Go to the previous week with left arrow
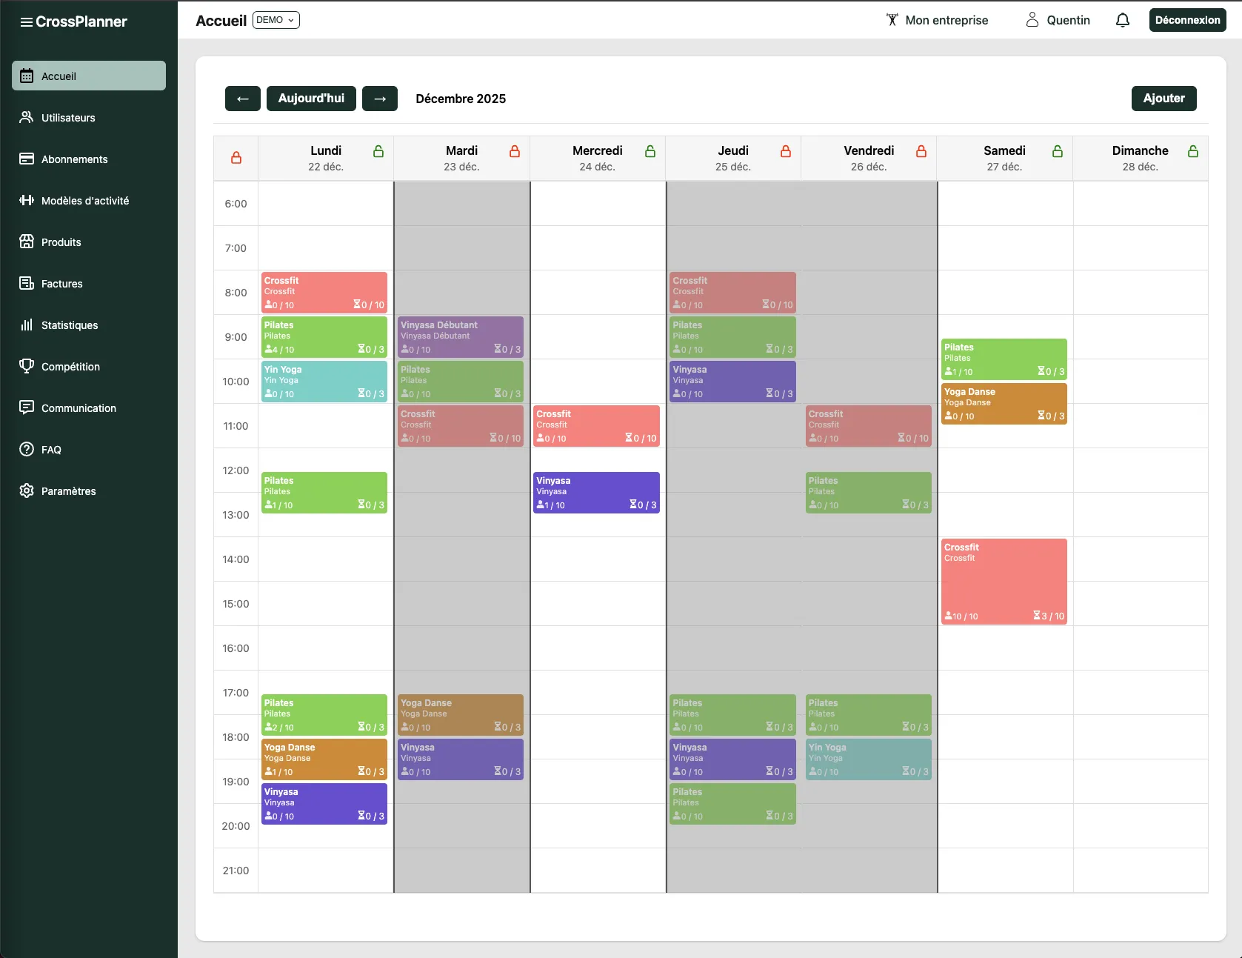 (243, 99)
